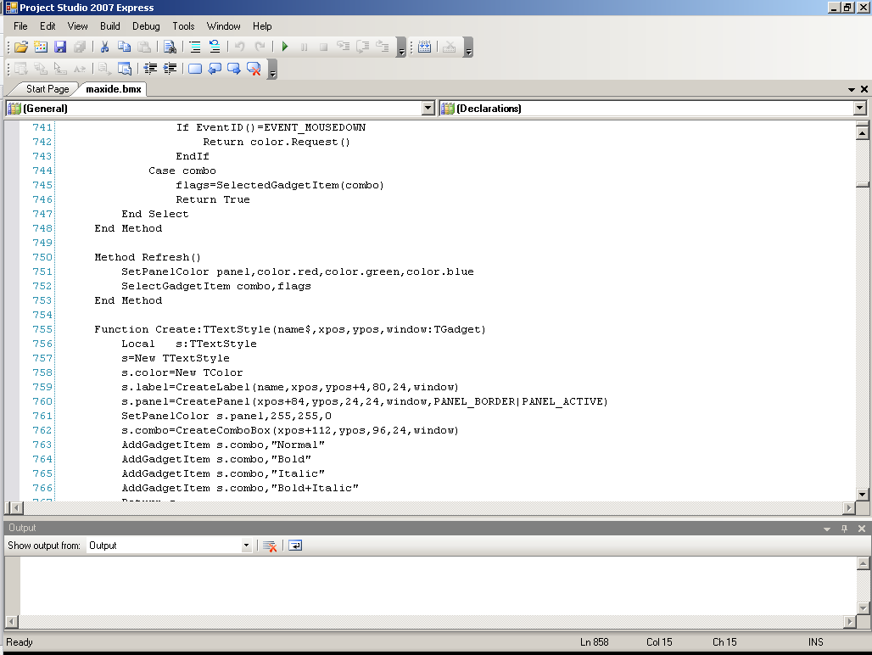Toggle auto-hide pin on the Output panel
This screenshot has width=872, height=655.
tap(844, 529)
